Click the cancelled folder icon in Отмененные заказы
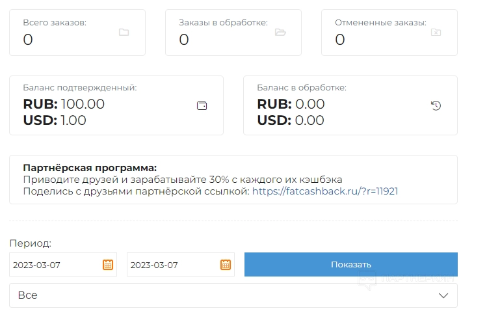The width and height of the screenshot is (487, 324). coord(436,32)
